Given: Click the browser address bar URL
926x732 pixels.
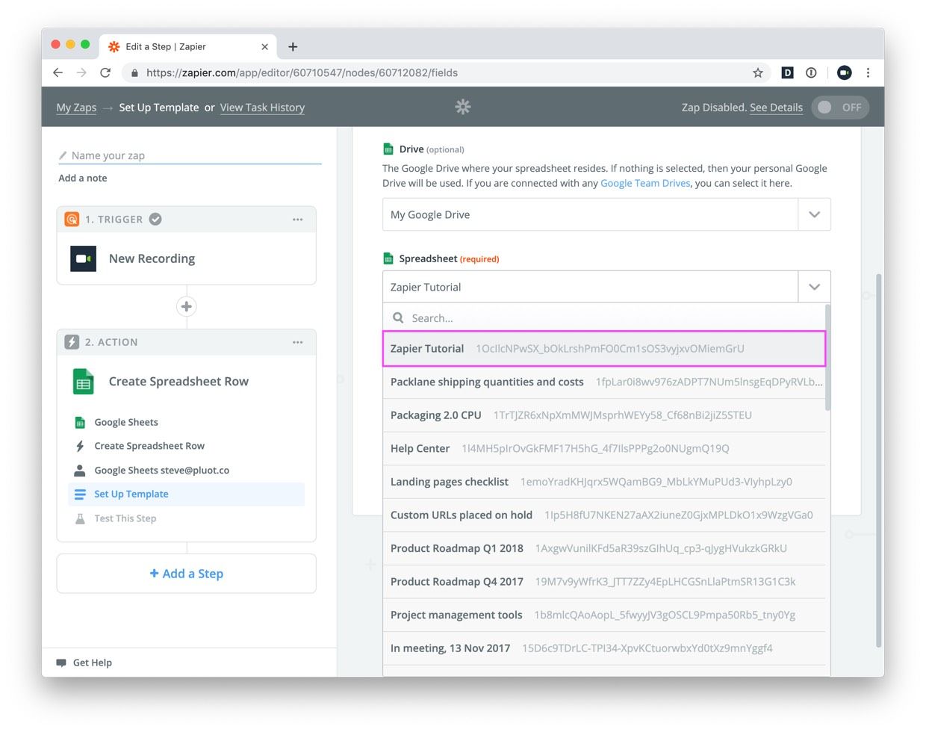Looking at the screenshot, I should tap(302, 72).
